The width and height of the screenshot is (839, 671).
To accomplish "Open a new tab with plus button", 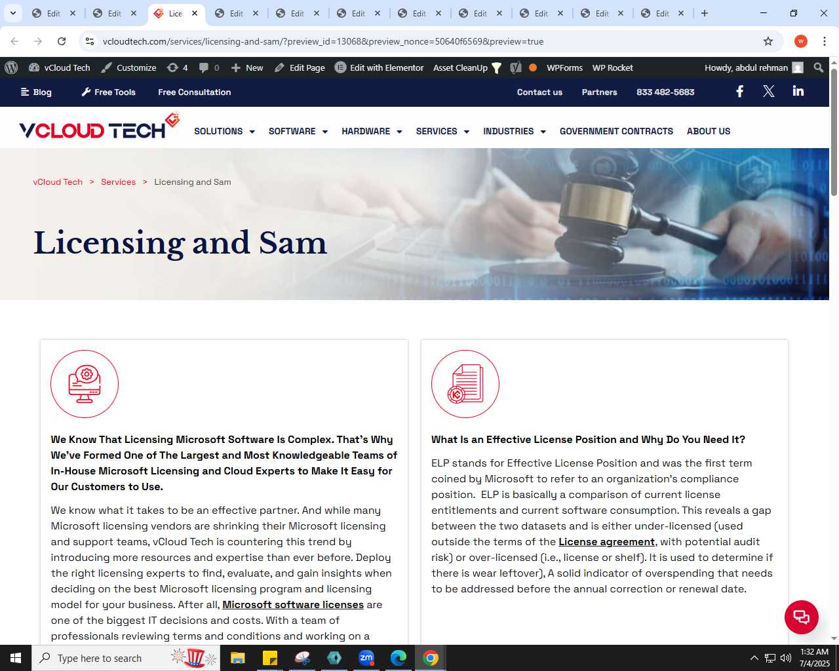I will 705,13.
